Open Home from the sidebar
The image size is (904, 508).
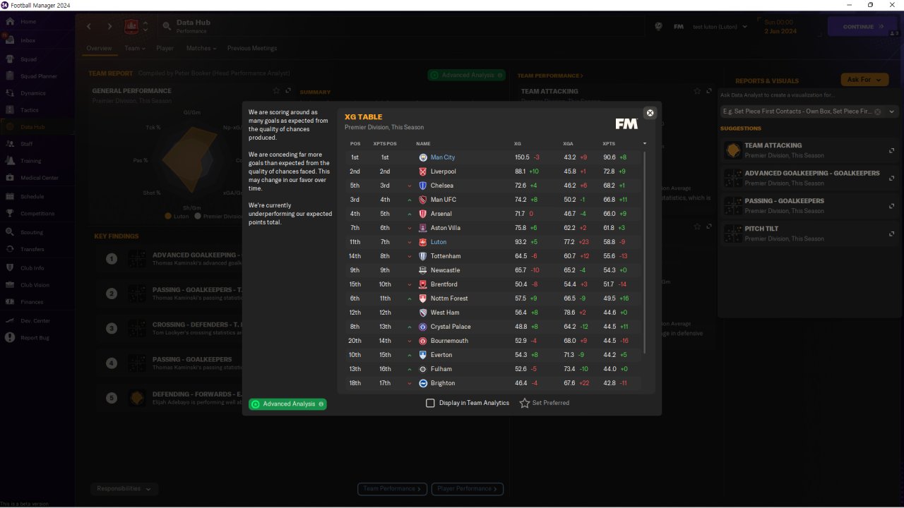click(x=28, y=22)
